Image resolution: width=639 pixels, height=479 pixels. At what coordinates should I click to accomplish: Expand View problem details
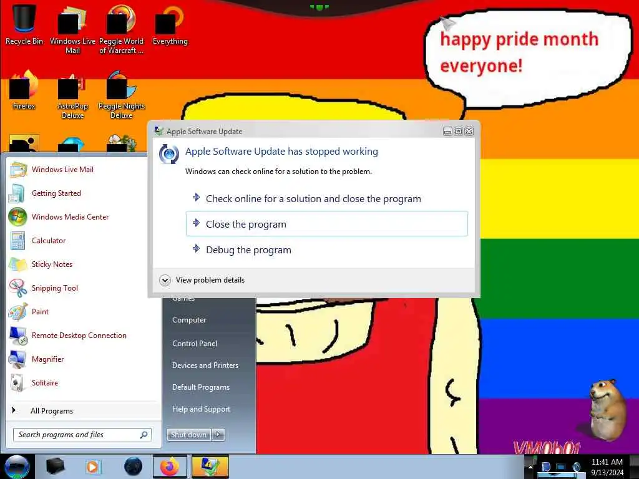[203, 280]
